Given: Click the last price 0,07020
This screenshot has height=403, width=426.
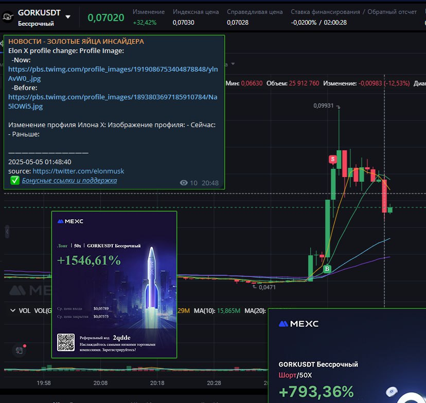Looking at the screenshot, I should tap(105, 17).
